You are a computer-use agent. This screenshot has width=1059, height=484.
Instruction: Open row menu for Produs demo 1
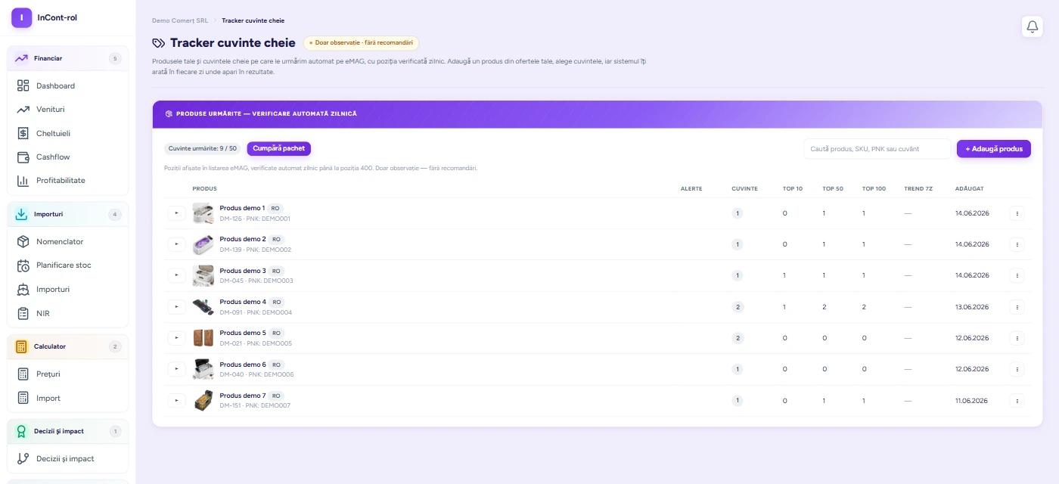[x=1017, y=213]
